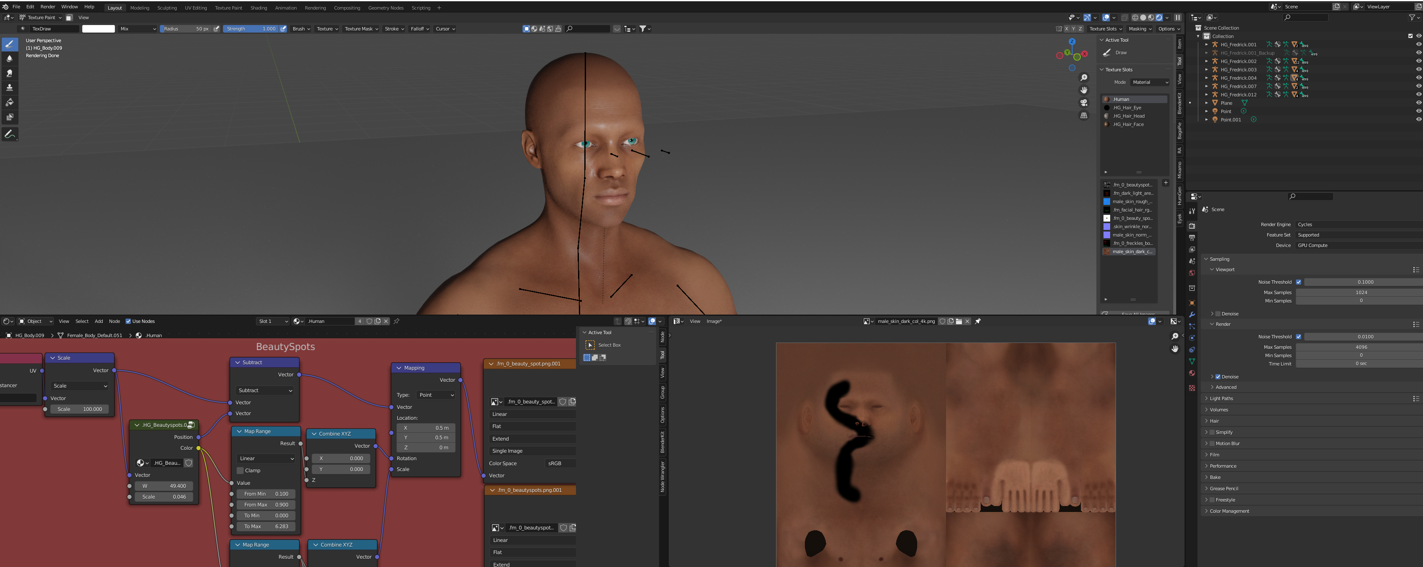1423x567 pixels.
Task: Switch viewport to Rendered shading mode
Action: pyautogui.click(x=1159, y=18)
